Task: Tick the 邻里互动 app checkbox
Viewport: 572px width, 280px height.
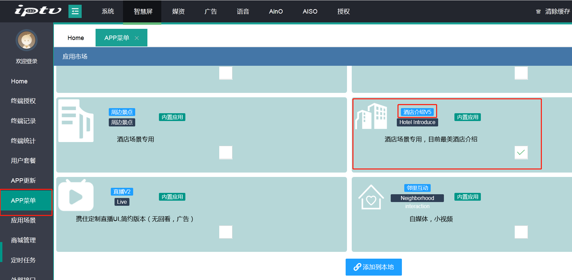Action: tap(521, 232)
